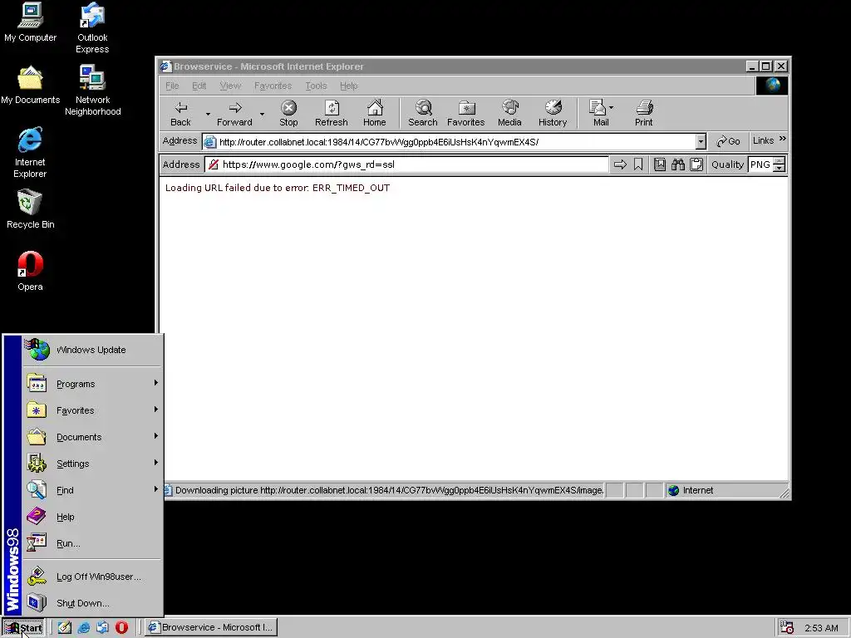
Task: Open the View menu
Action: (230, 86)
